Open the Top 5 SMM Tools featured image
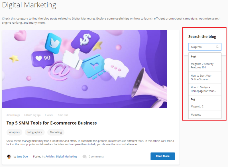 85,69
